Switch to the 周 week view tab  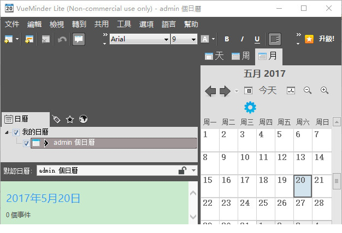click(x=240, y=56)
